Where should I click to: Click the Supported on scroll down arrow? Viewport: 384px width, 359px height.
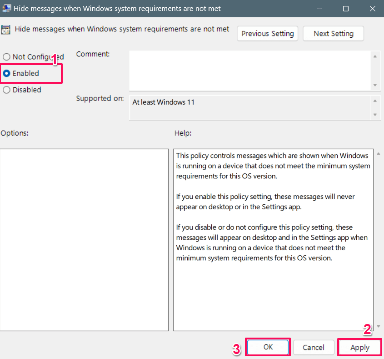coord(375,115)
